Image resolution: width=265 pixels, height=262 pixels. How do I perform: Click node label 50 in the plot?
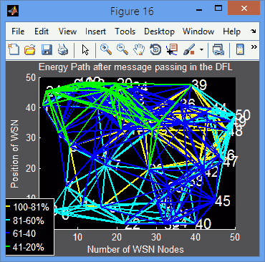(x=243, y=115)
